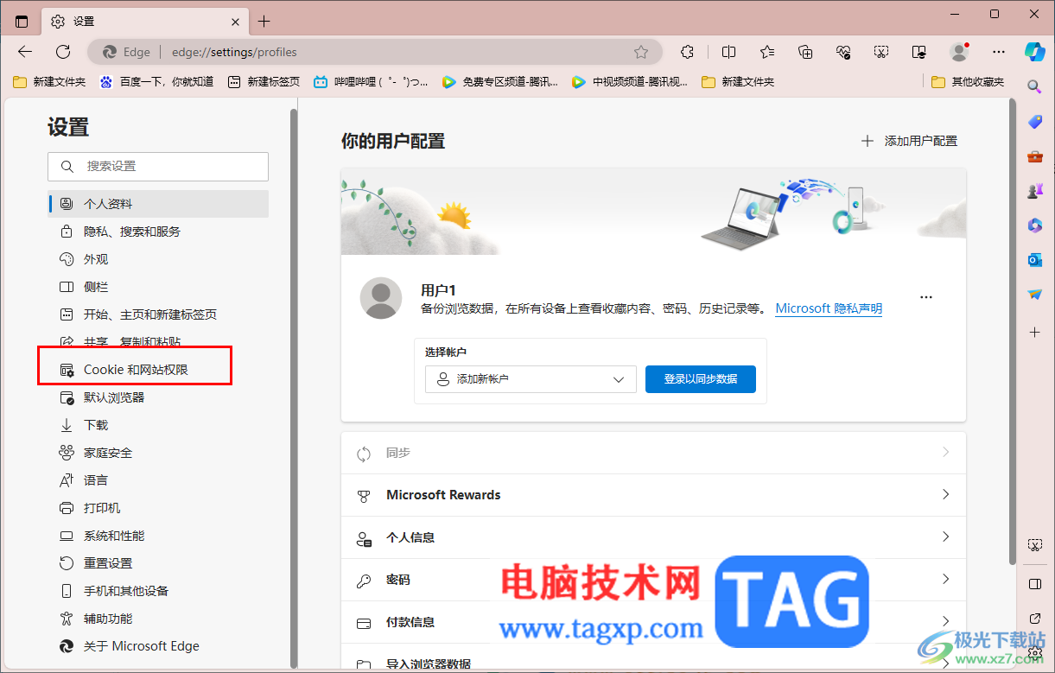Open first 新建文件夹 bookmark folder
This screenshot has height=673, width=1055.
click(50, 82)
